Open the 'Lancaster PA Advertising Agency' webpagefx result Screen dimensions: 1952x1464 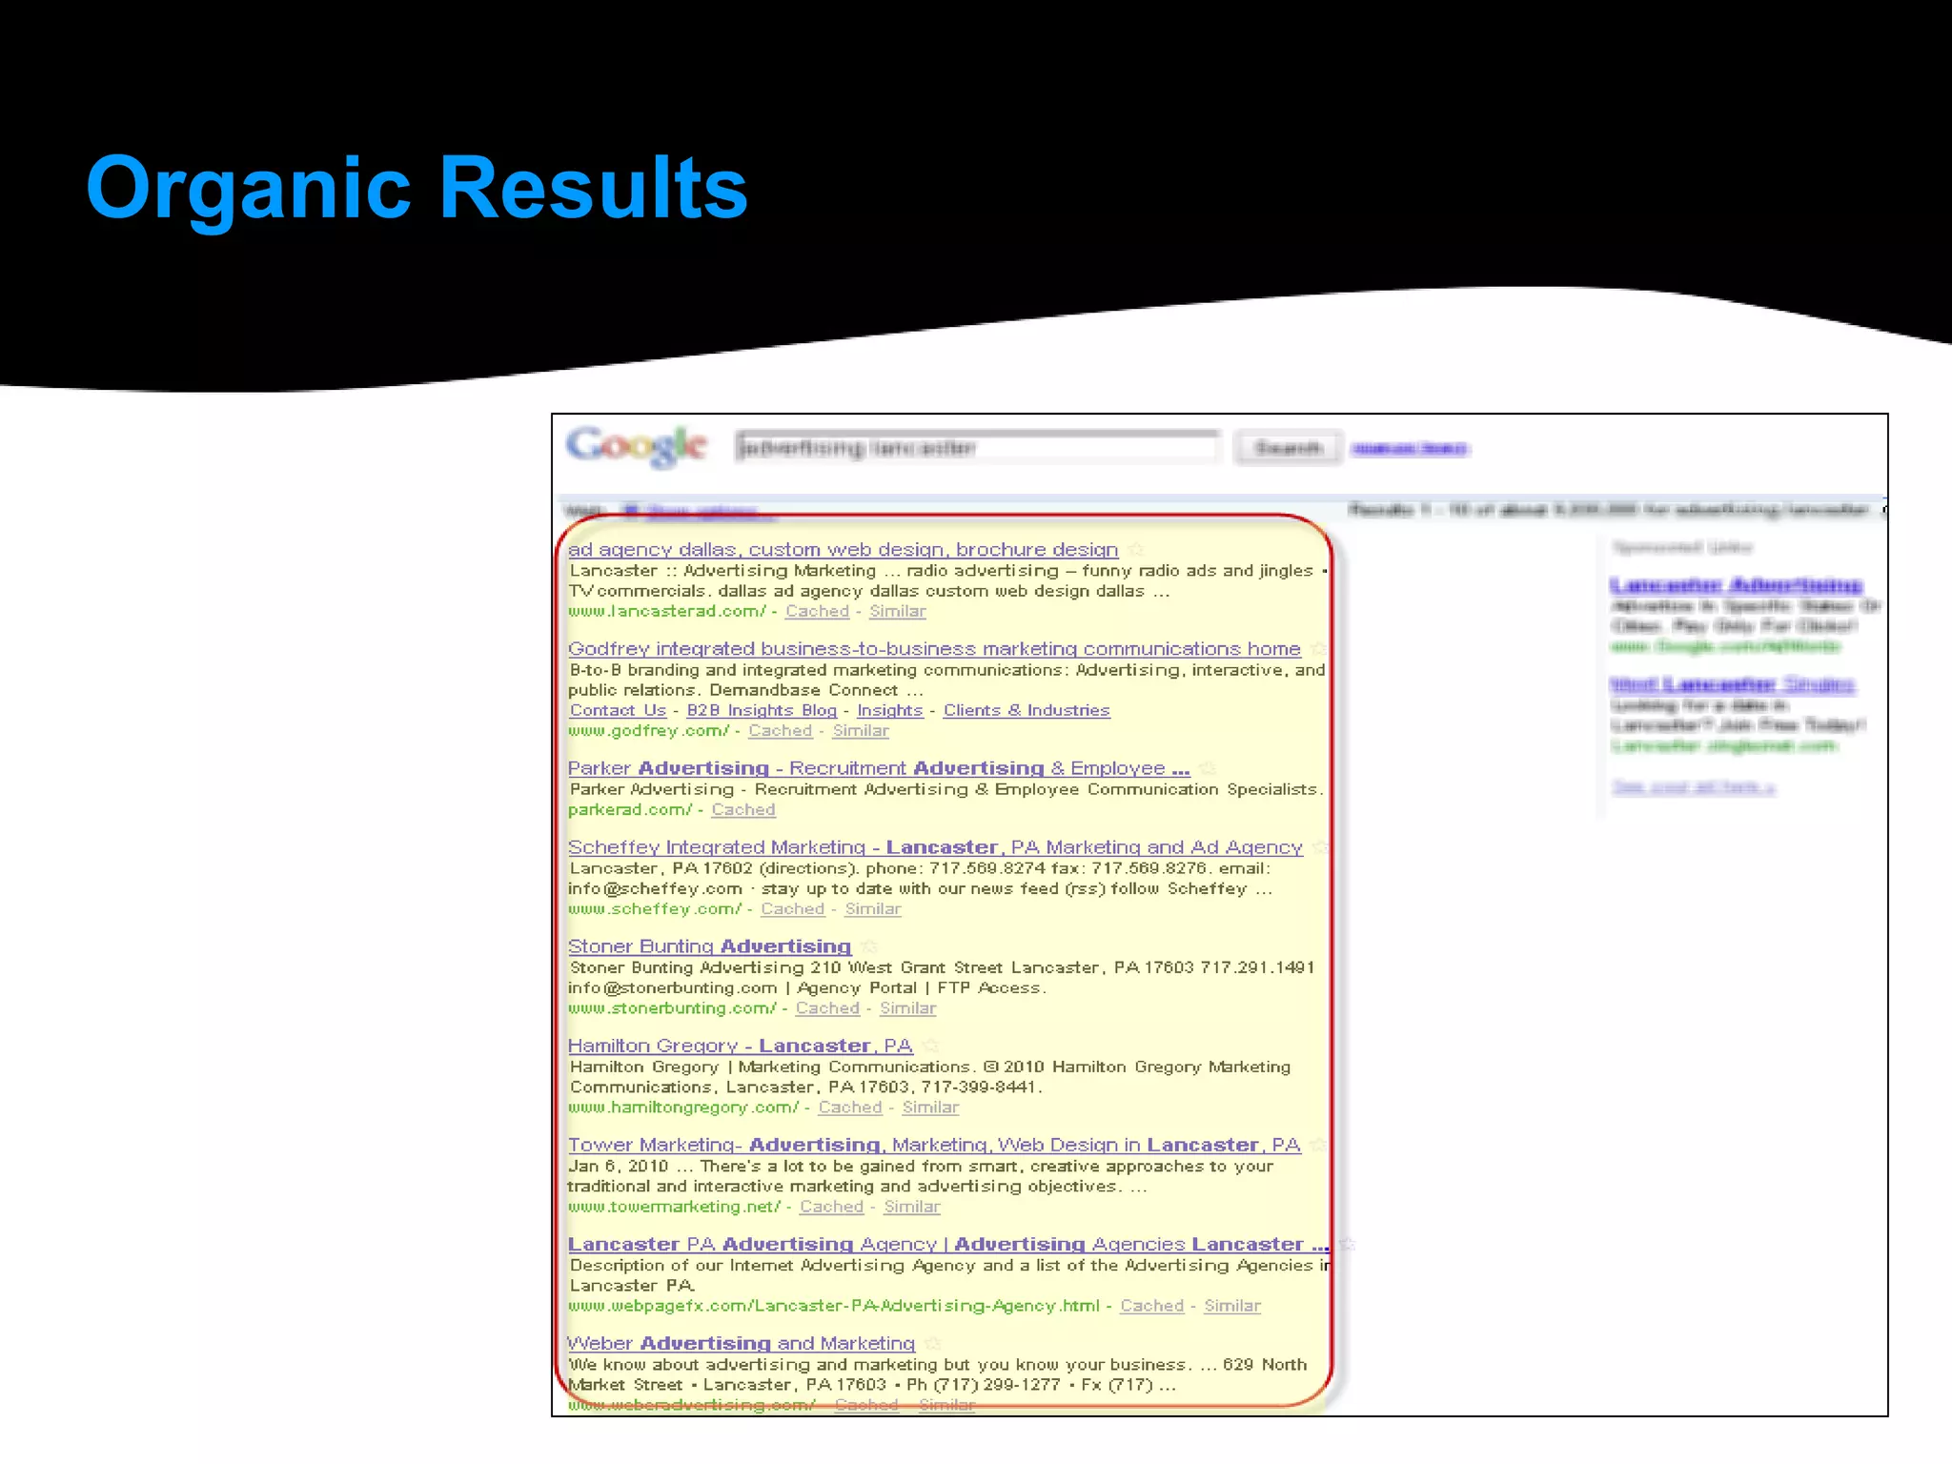pyautogui.click(x=948, y=1244)
